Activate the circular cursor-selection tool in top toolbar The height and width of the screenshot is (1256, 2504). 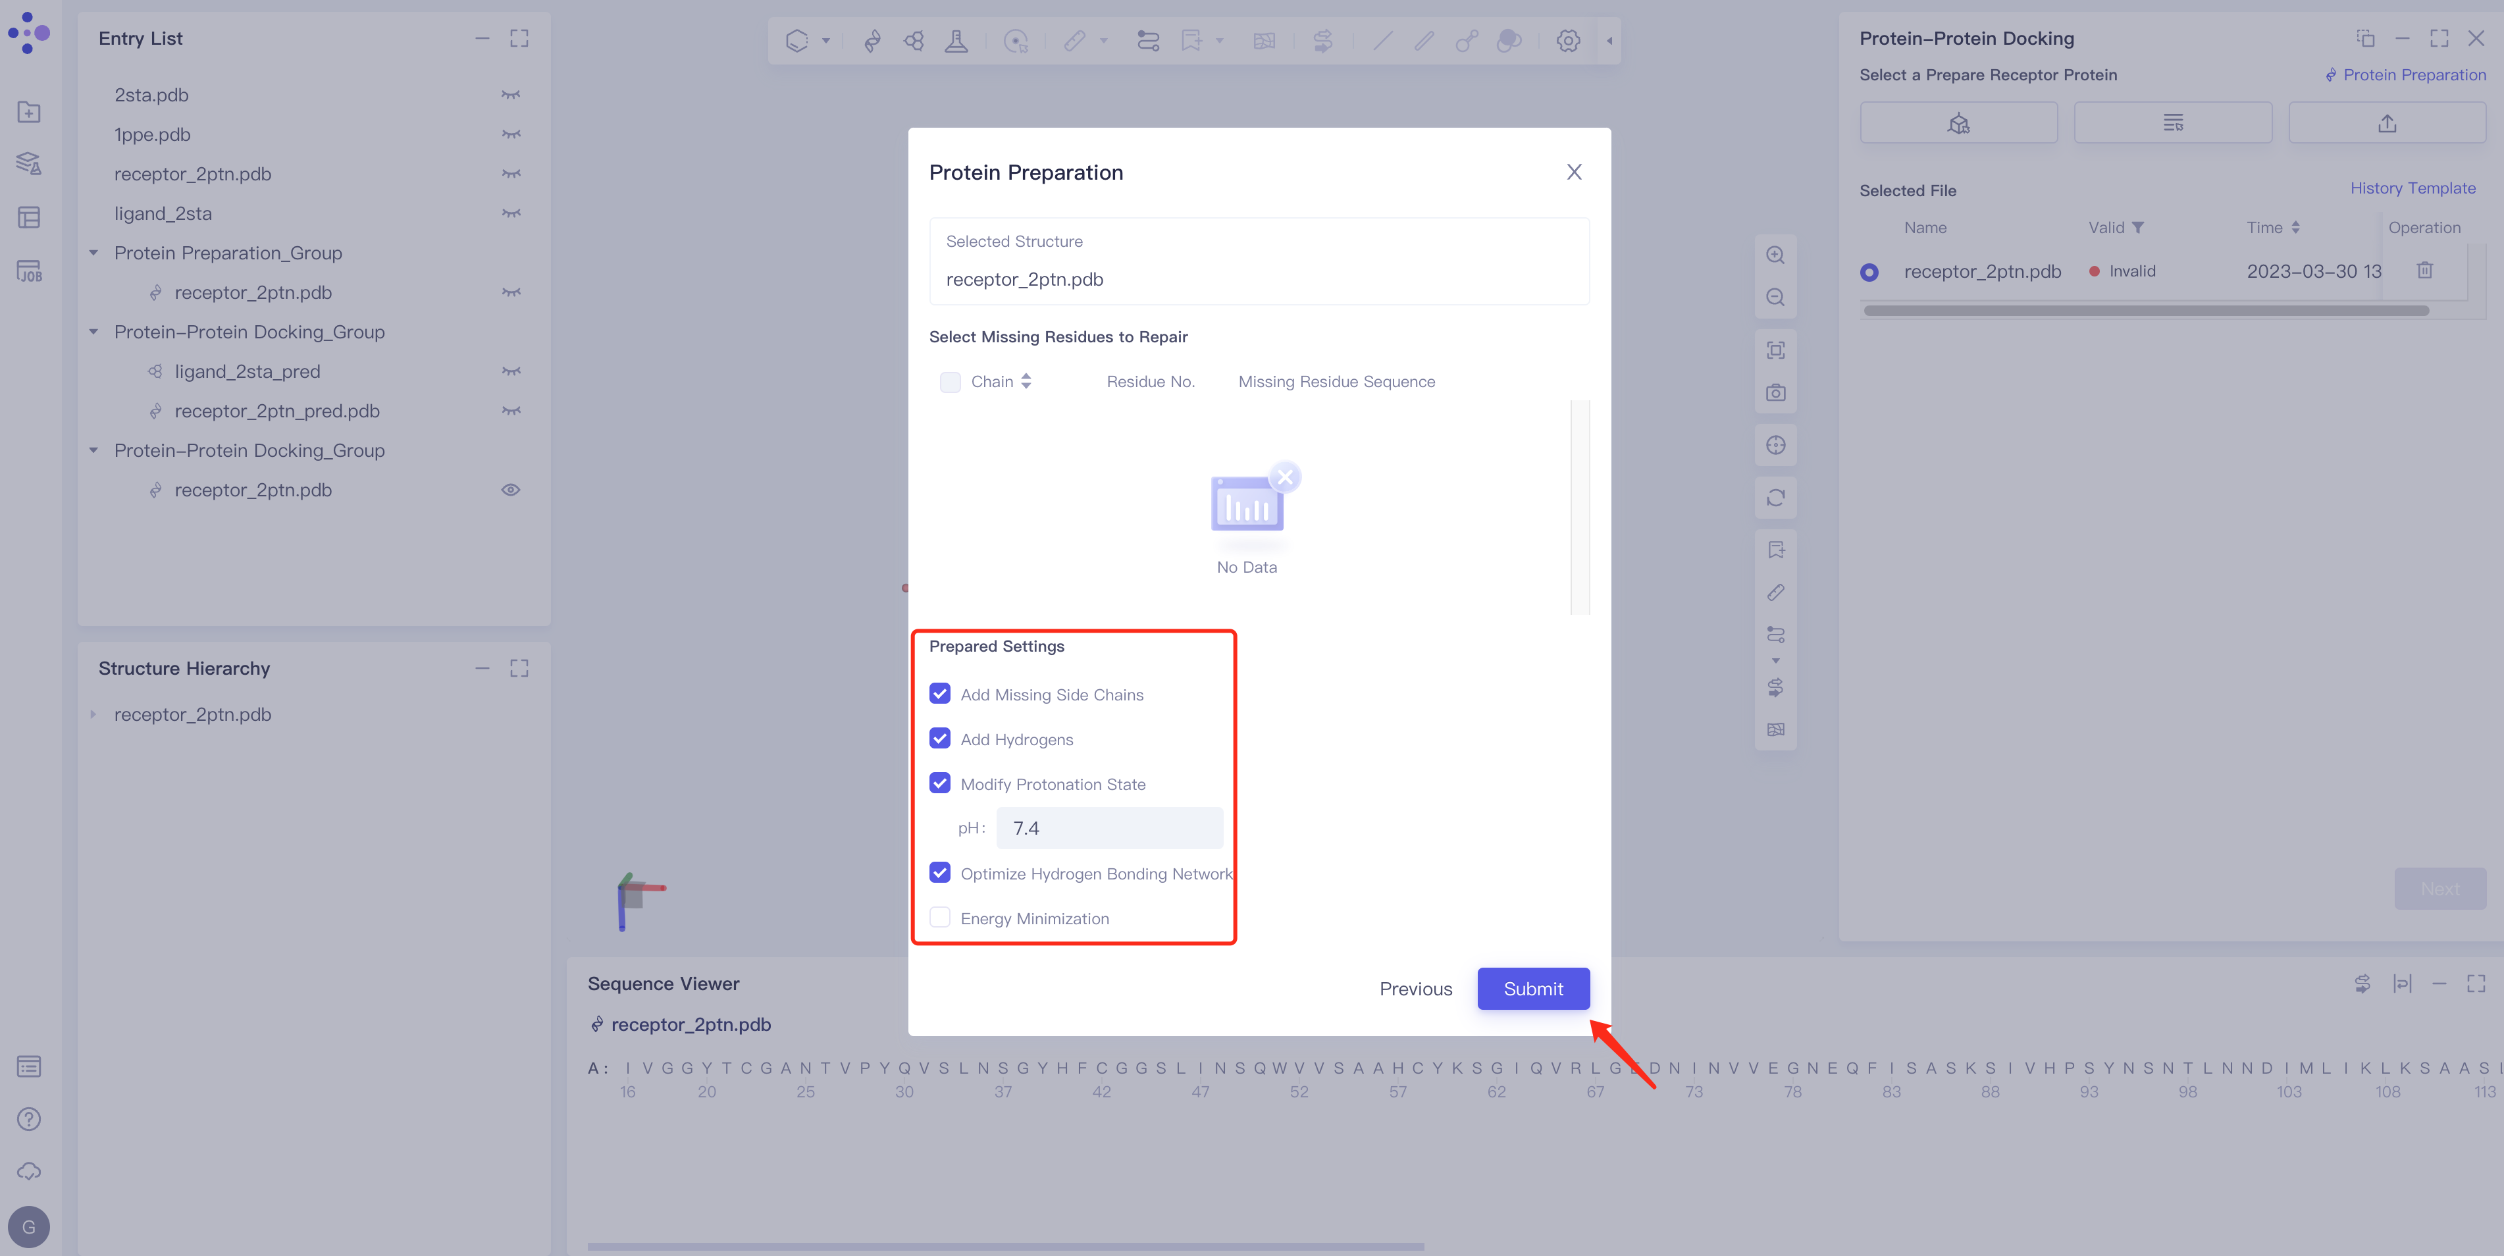click(1016, 41)
